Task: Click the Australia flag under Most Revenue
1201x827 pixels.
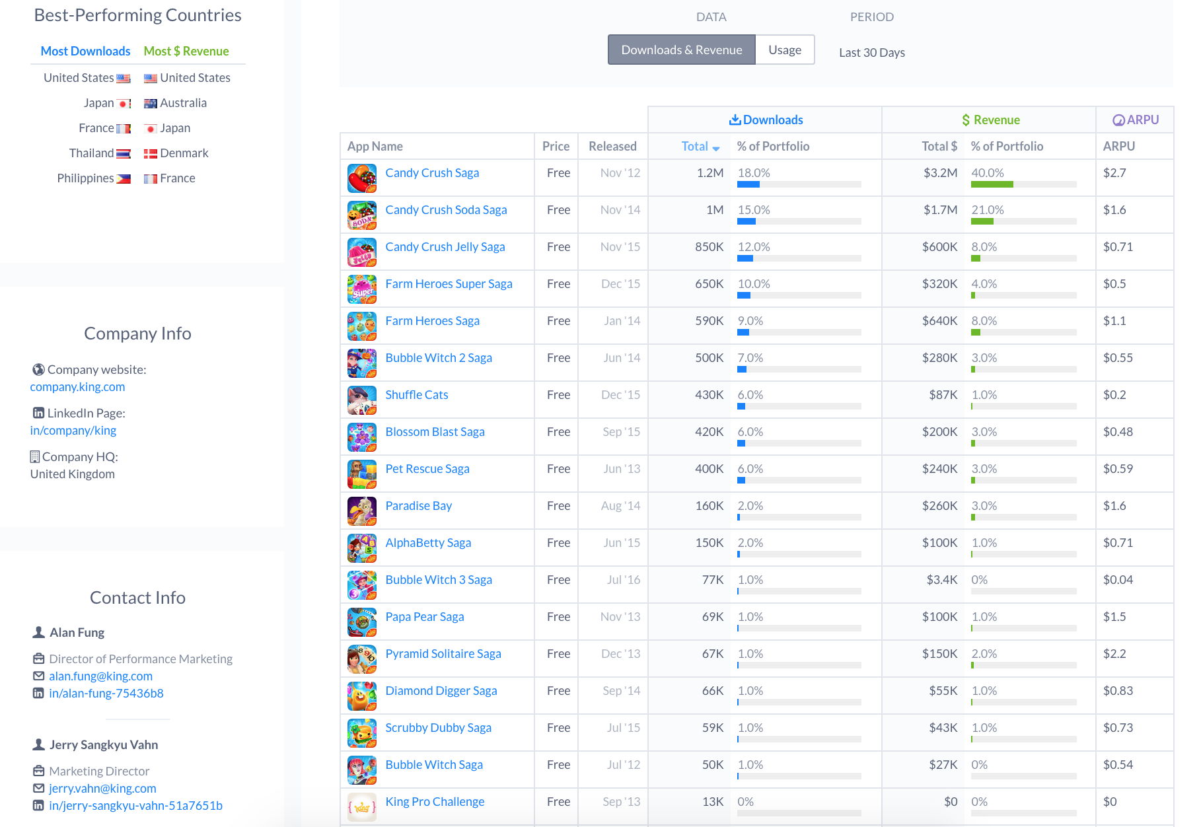Action: click(x=151, y=103)
